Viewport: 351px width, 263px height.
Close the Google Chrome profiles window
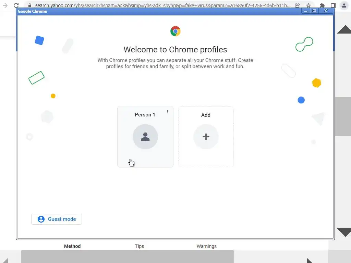click(x=326, y=11)
